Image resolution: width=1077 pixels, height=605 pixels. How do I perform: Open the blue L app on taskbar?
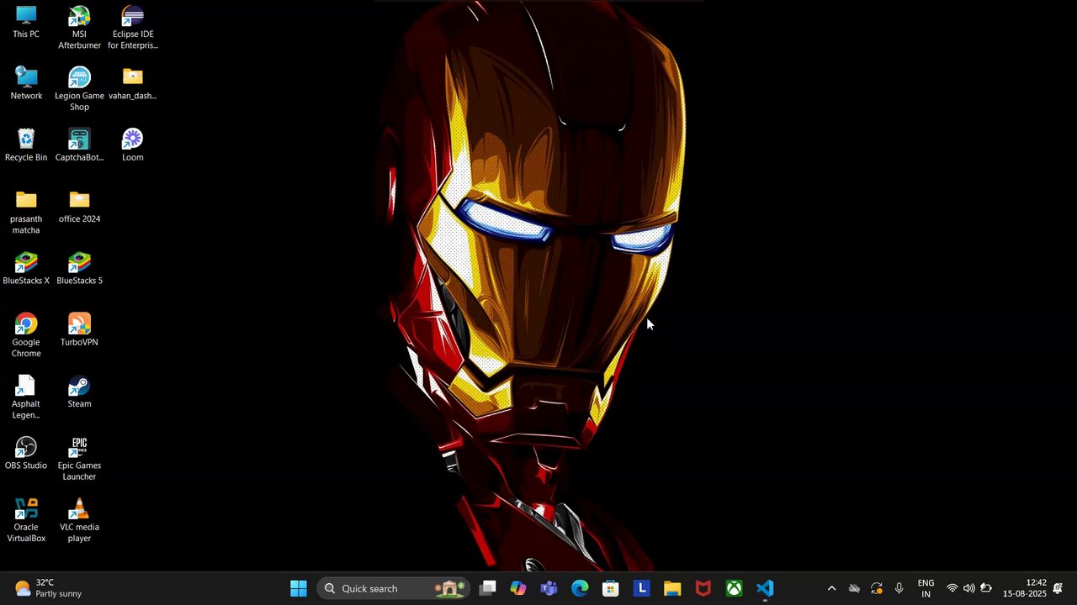click(641, 588)
